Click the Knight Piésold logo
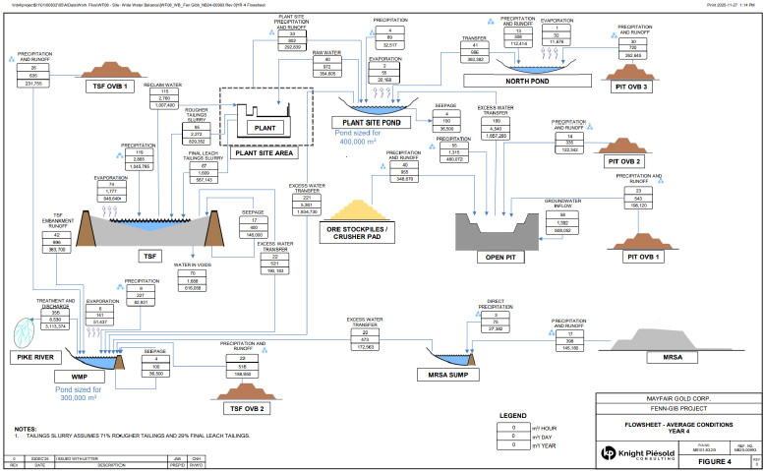The height and width of the screenshot is (471, 764). [638, 453]
